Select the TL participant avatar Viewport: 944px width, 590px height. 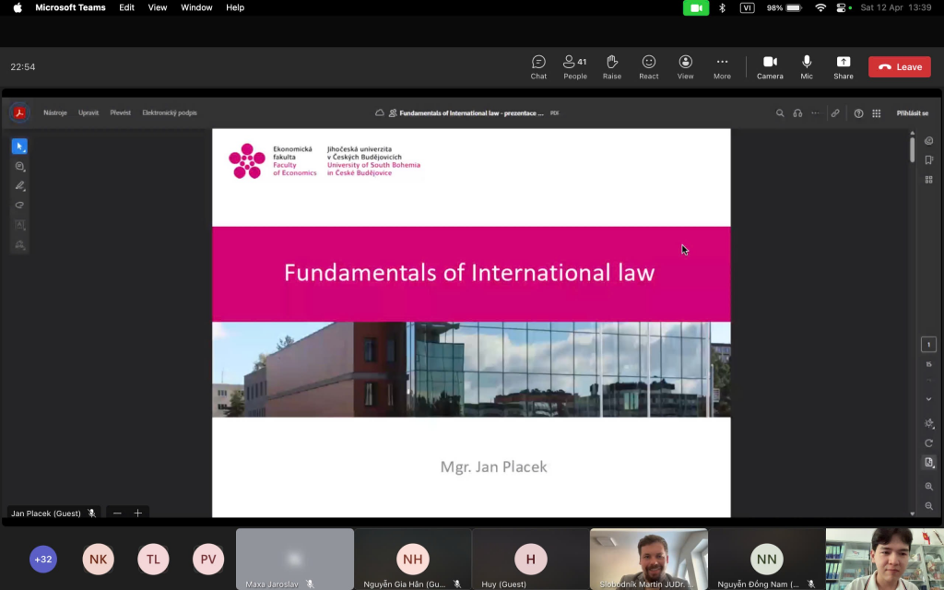tap(153, 560)
